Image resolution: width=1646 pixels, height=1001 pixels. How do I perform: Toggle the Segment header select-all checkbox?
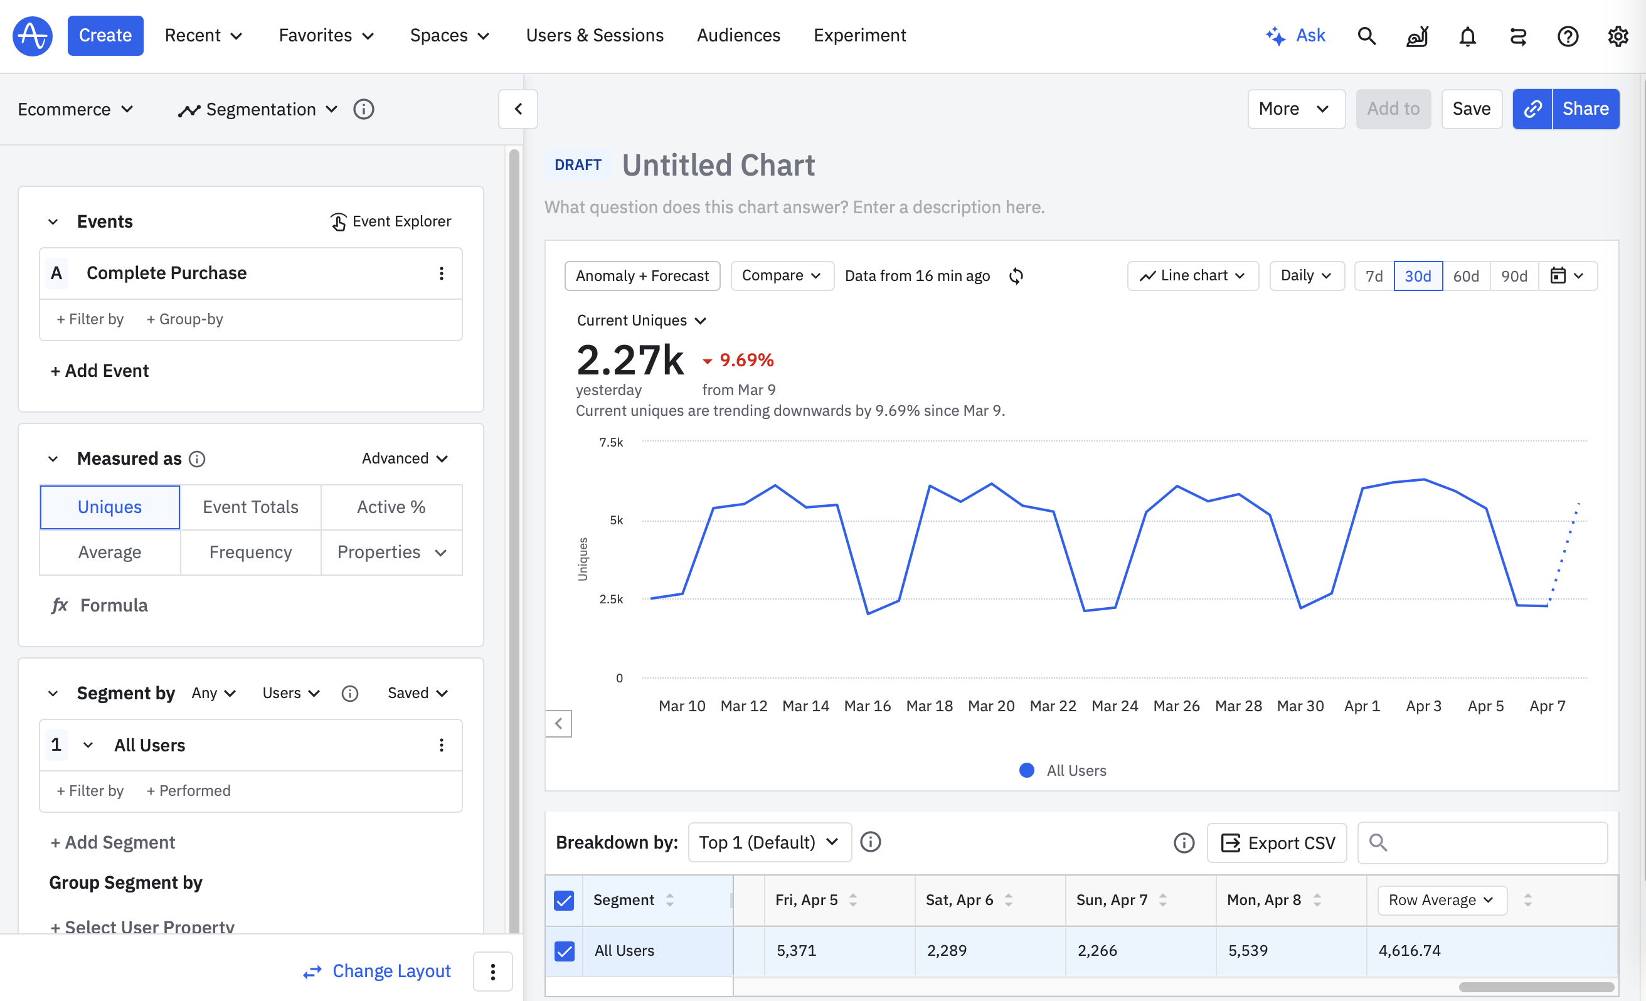point(564,900)
